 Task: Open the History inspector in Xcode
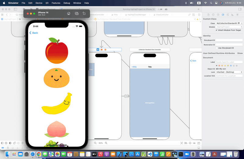coord(213,15)
